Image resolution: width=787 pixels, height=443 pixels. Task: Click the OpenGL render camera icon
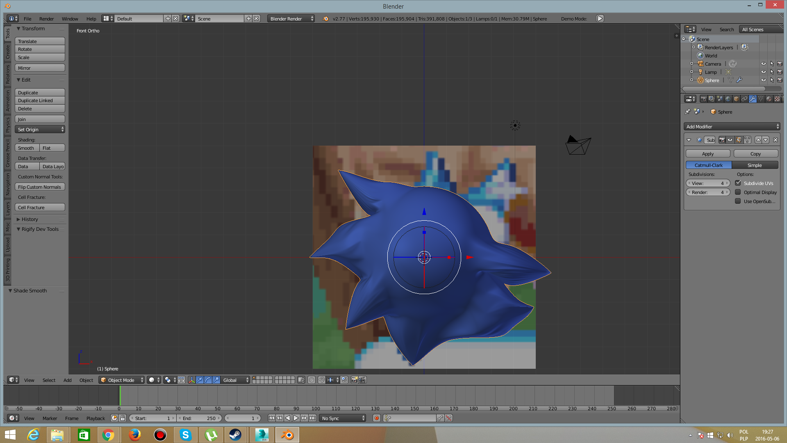point(354,380)
